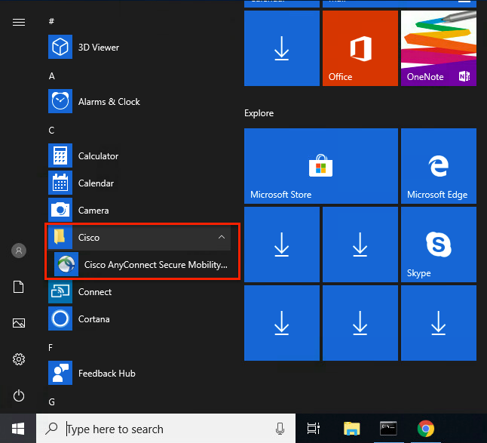This screenshot has width=487, height=443.
Task: Click the Explore group heading
Action: tap(259, 113)
